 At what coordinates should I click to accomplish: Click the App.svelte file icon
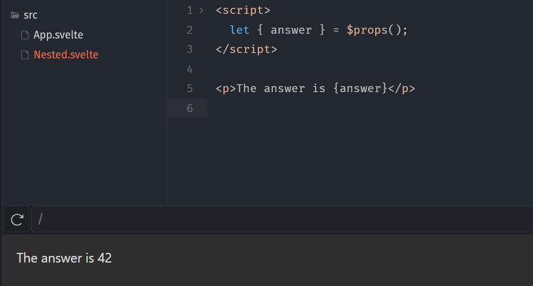tap(25, 35)
